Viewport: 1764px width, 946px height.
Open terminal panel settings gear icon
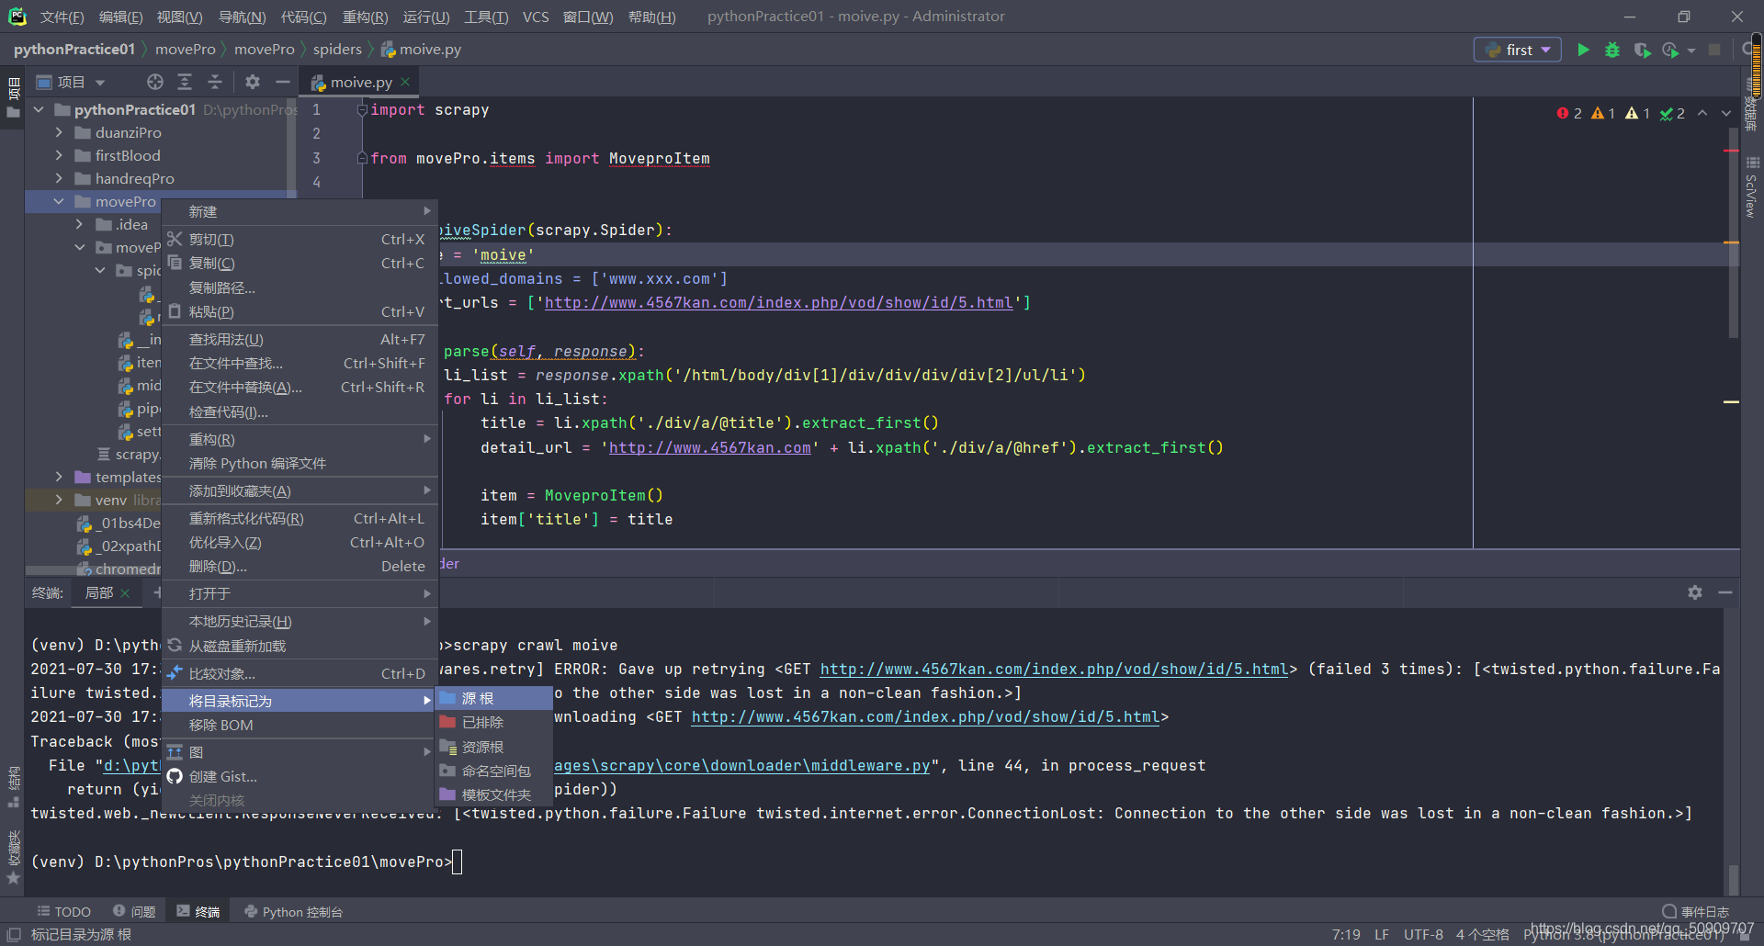click(x=1694, y=592)
